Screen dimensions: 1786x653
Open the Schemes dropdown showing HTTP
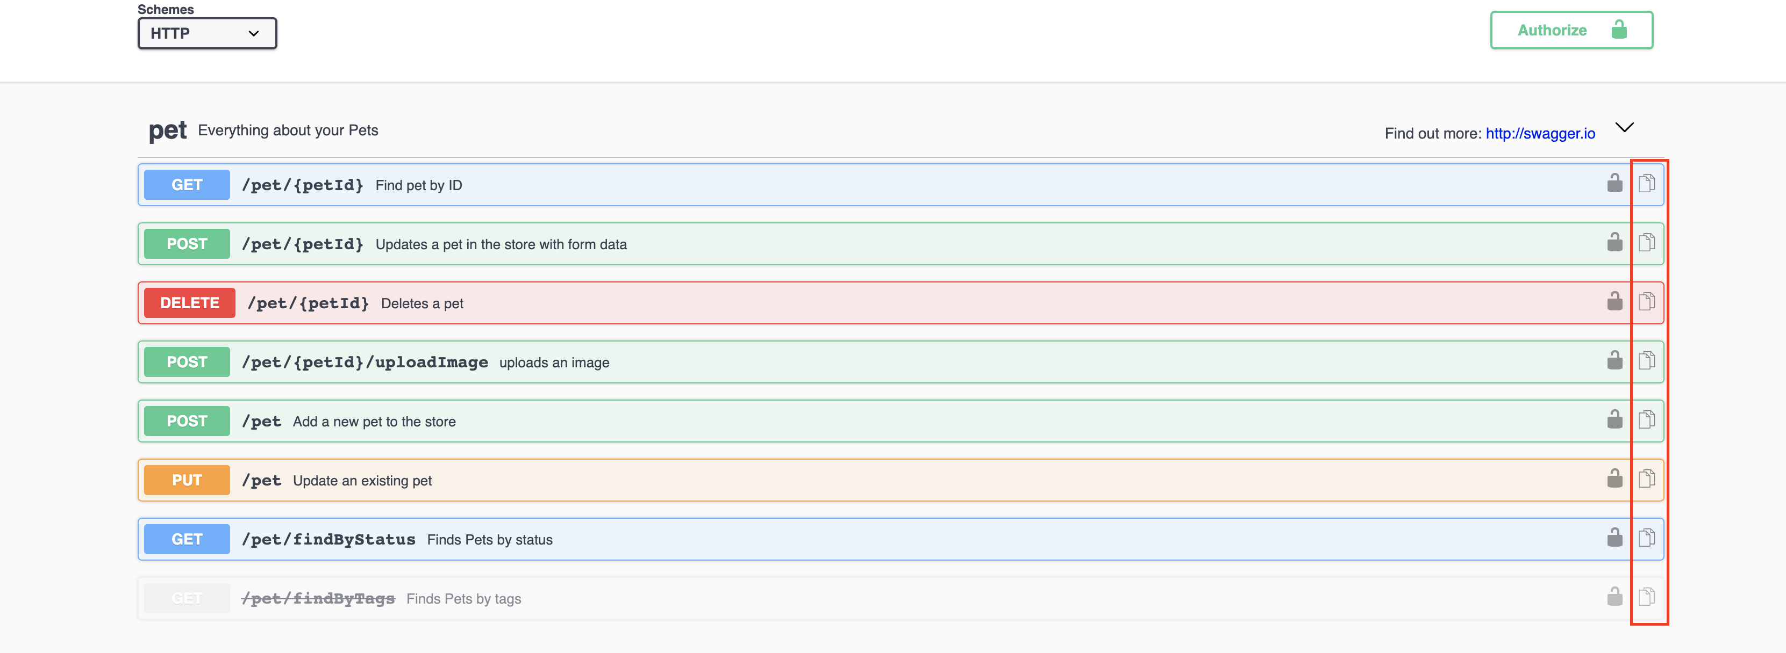(206, 33)
